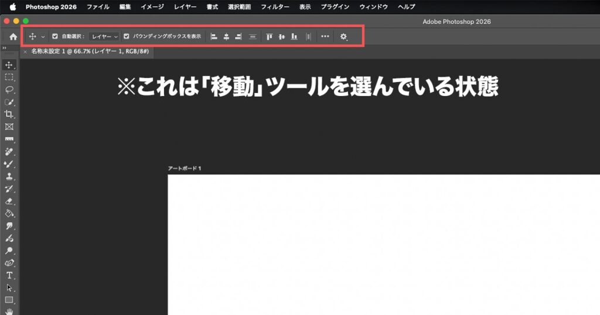This screenshot has width=600, height=315.
Task: Open the フィルター menu
Action: click(x=275, y=7)
